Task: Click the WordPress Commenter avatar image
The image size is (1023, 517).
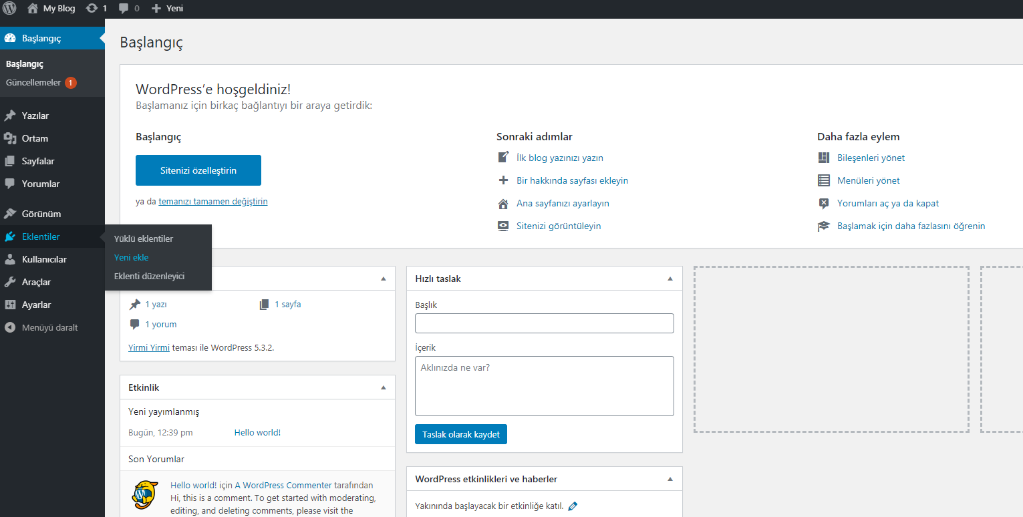Action: (144, 496)
